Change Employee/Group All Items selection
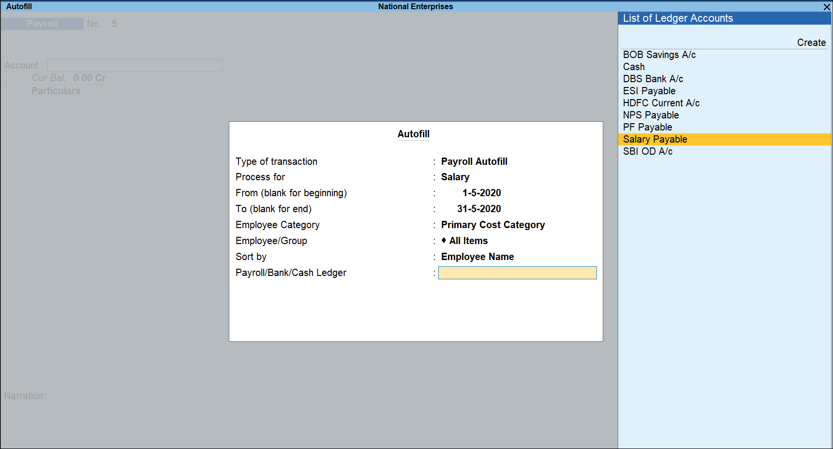 468,241
